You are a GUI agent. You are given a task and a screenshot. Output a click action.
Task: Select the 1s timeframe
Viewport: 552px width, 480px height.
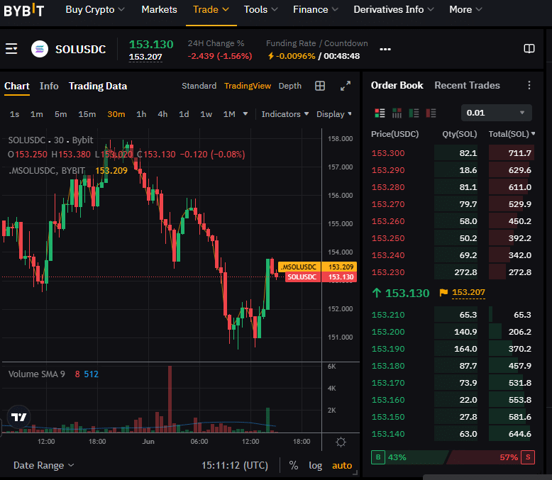(x=14, y=114)
